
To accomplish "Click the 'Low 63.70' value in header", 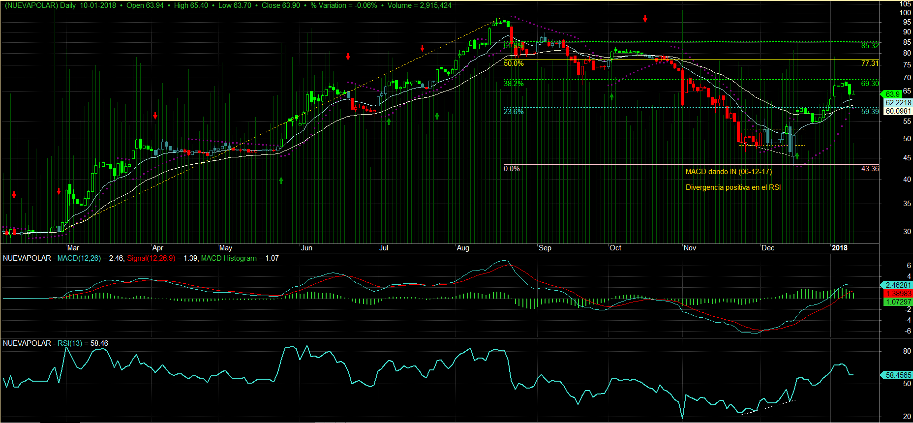I will pyautogui.click(x=235, y=5).
